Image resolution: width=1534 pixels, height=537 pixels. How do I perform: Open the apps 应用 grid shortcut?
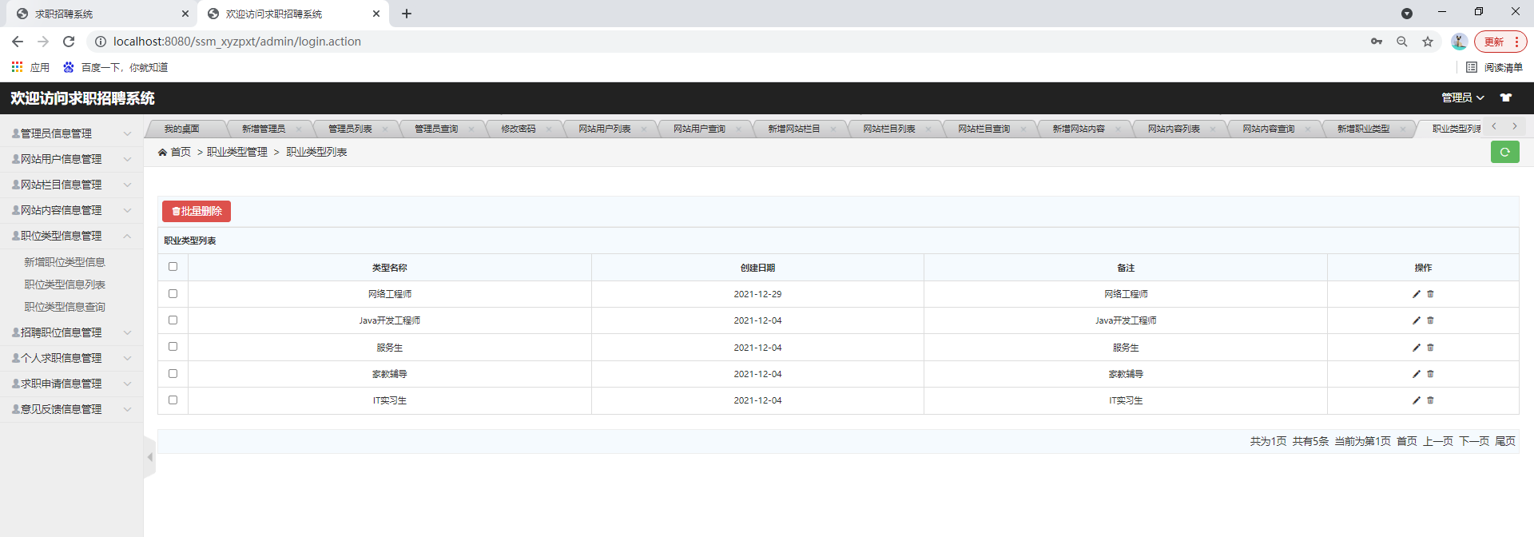click(x=30, y=67)
